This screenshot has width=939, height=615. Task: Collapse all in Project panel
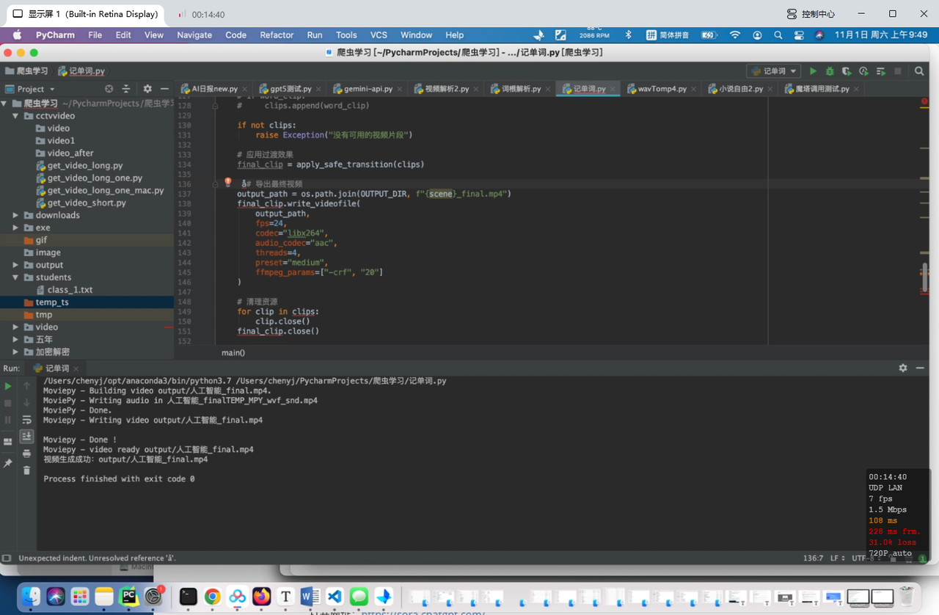tap(126, 89)
